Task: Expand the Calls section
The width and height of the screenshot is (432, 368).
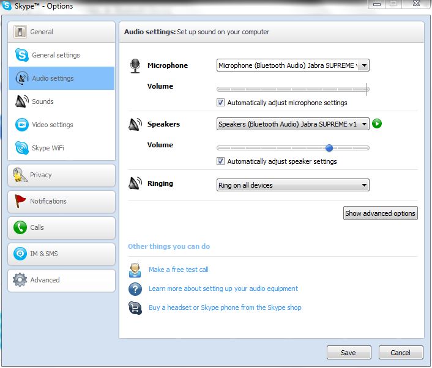Action: pos(61,227)
